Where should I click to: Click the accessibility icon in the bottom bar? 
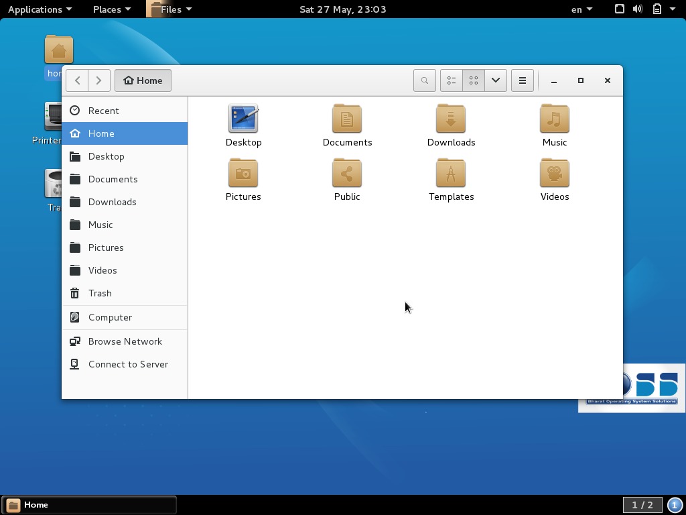coord(675,504)
